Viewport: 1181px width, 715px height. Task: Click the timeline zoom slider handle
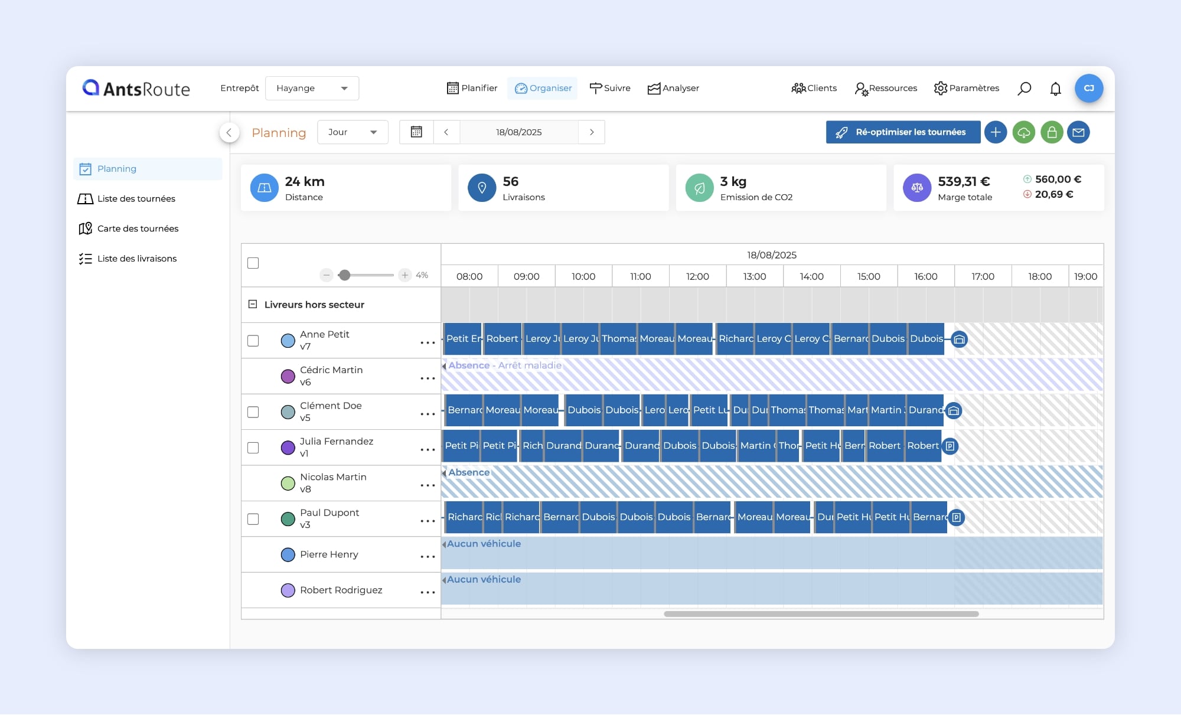(x=345, y=275)
